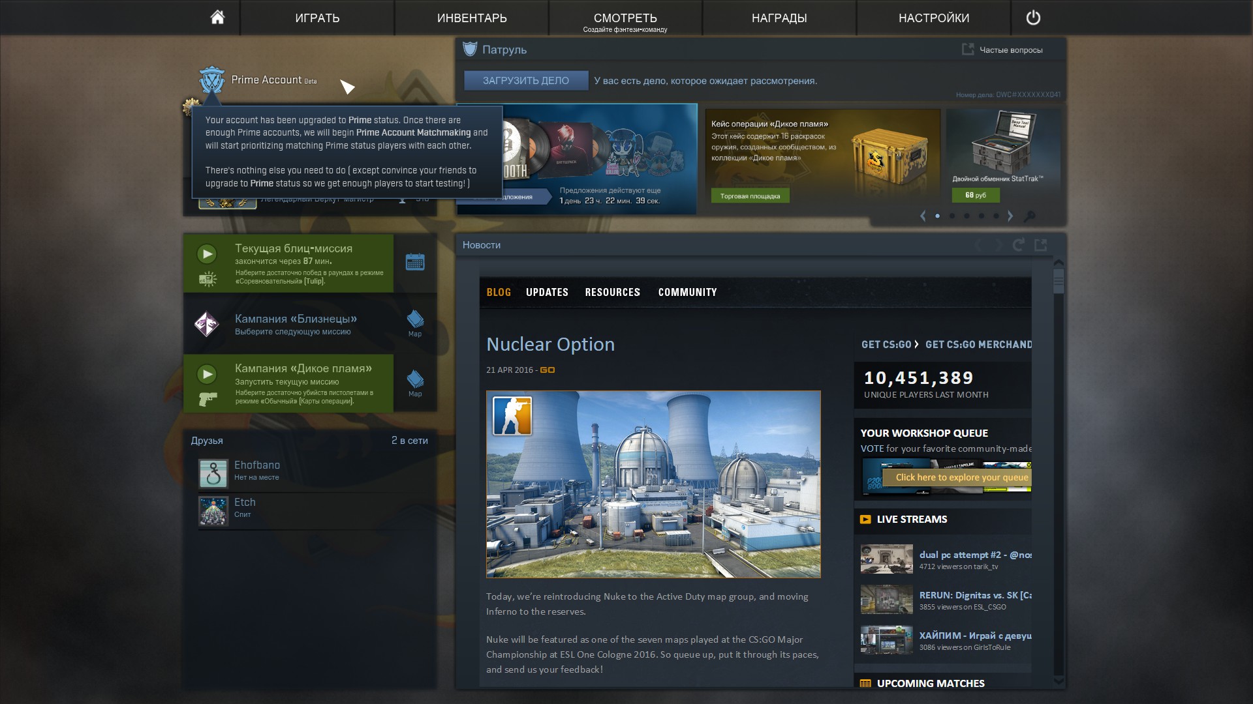This screenshot has width=1253, height=704.
Task: Switch to the BLOG tab
Action: 499,292
